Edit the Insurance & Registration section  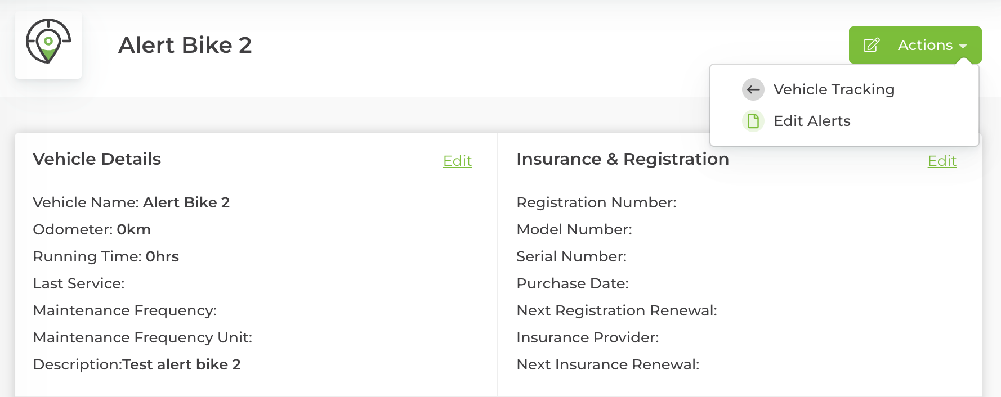[x=942, y=161]
